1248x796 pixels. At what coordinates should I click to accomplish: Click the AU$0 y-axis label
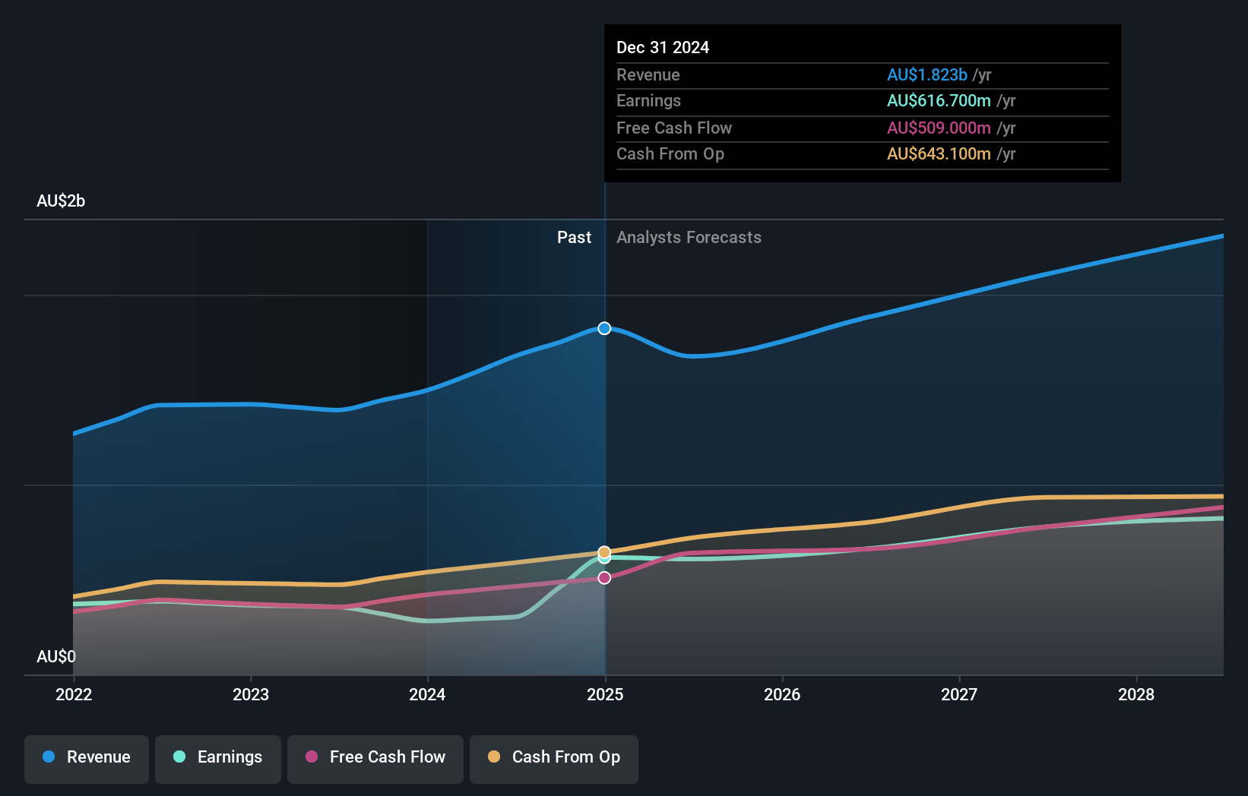56,656
